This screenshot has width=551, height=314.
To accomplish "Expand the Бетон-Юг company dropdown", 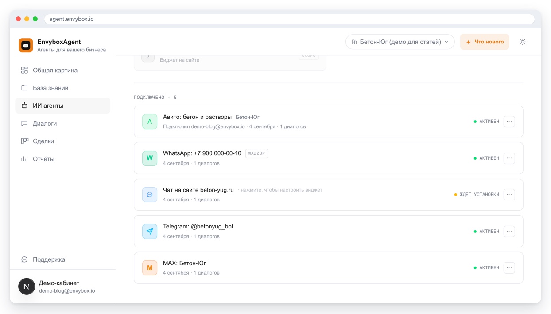I will coord(400,42).
